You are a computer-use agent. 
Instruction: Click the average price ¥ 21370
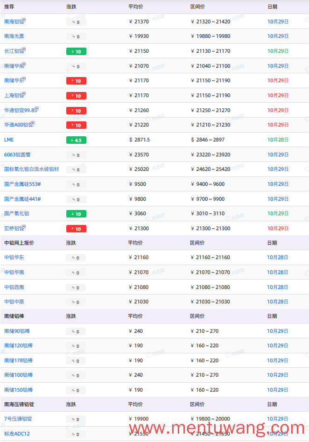139,22
